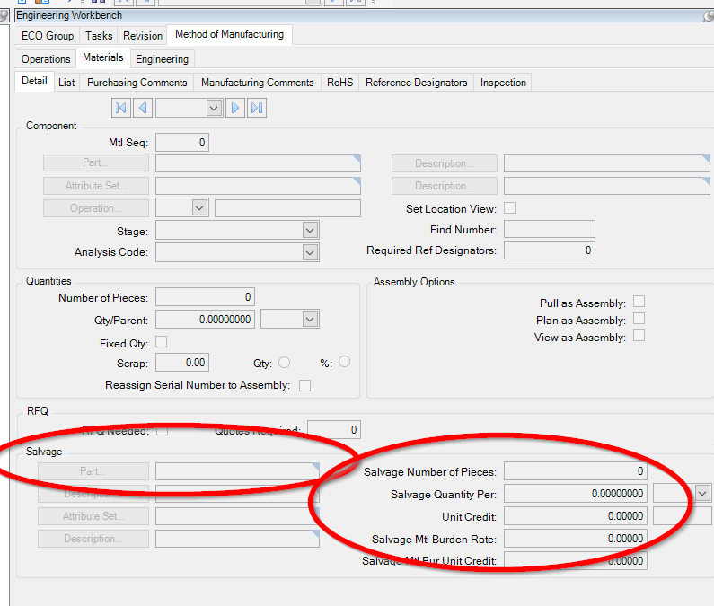Screen dimensions: 714x606
Task: Click the Operation description field
Action: (x=287, y=208)
